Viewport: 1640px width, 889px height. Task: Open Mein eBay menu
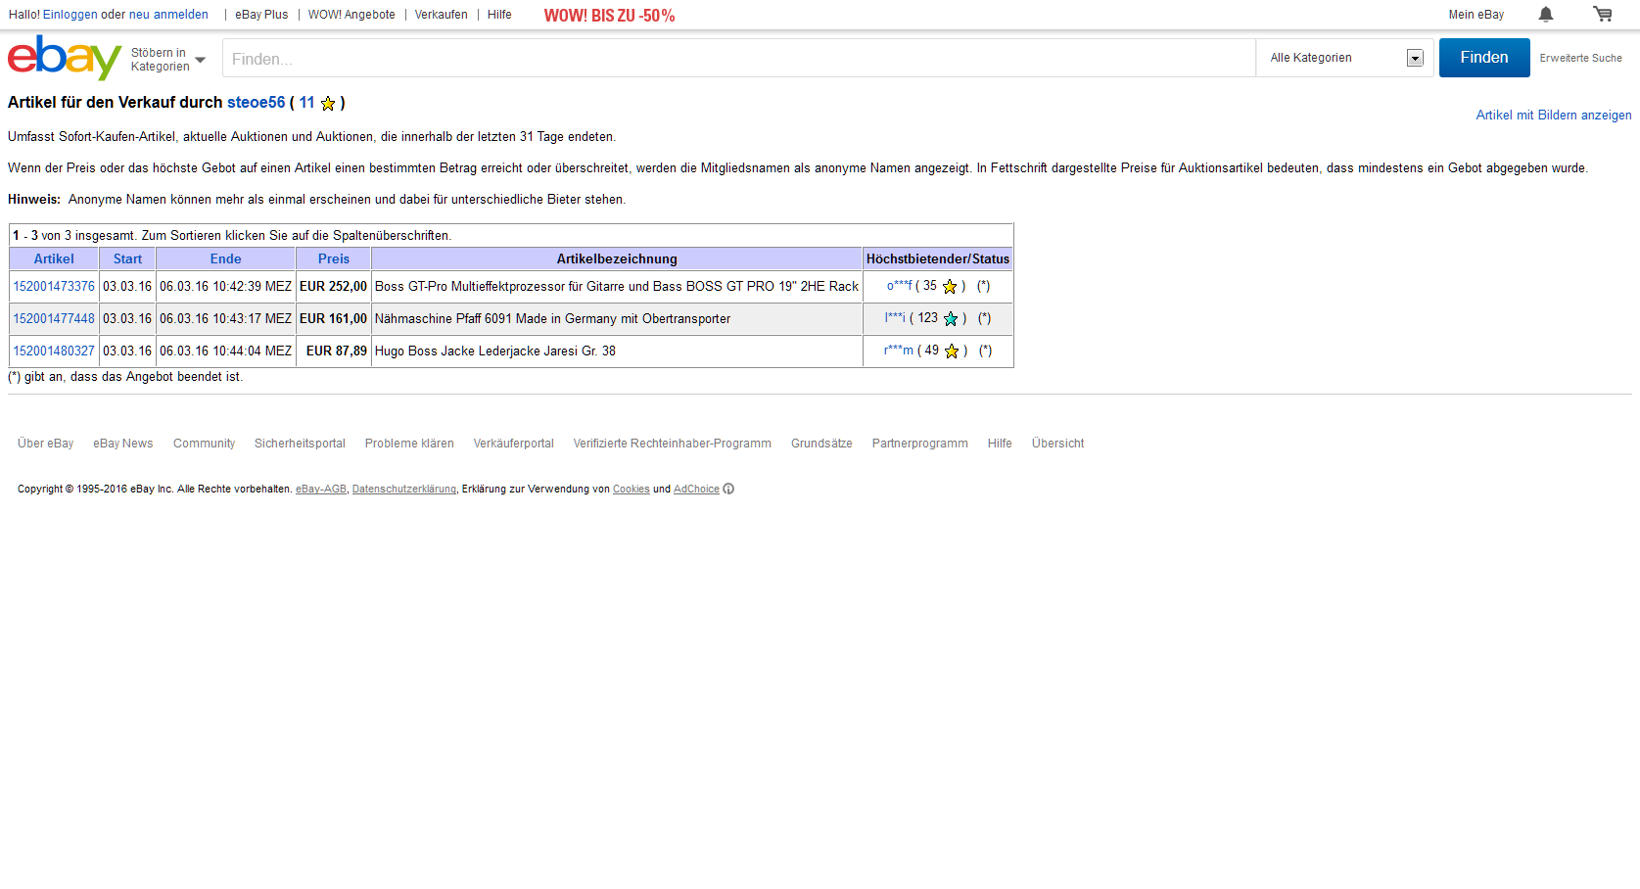[x=1476, y=15]
